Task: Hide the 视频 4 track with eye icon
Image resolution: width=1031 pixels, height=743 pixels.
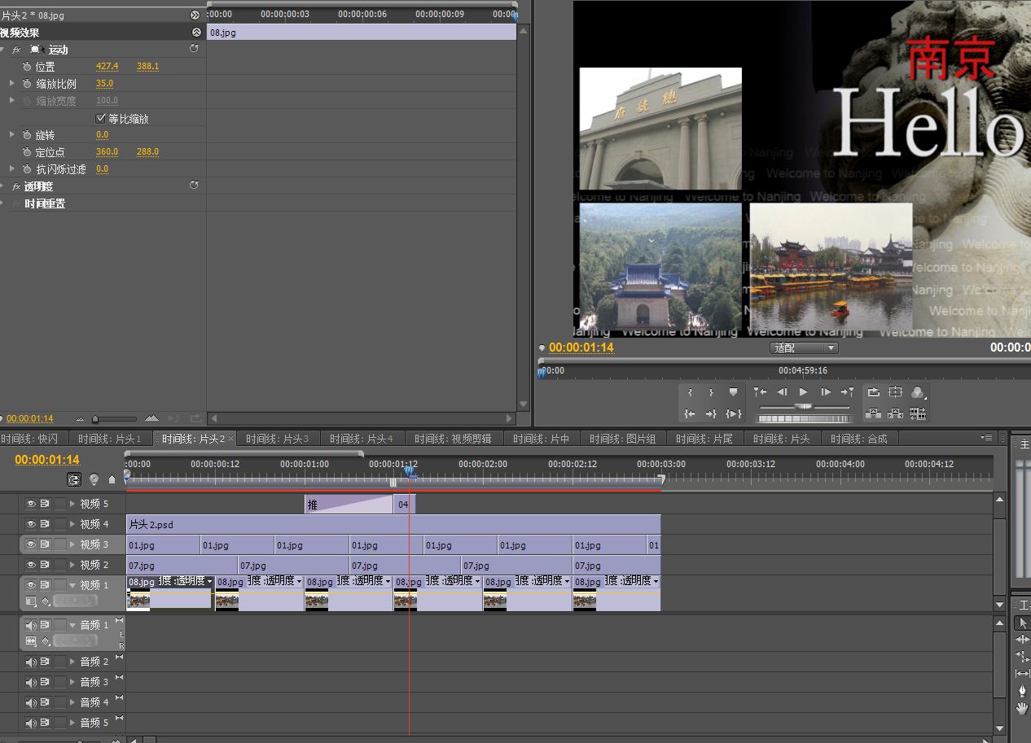Action: click(x=31, y=524)
